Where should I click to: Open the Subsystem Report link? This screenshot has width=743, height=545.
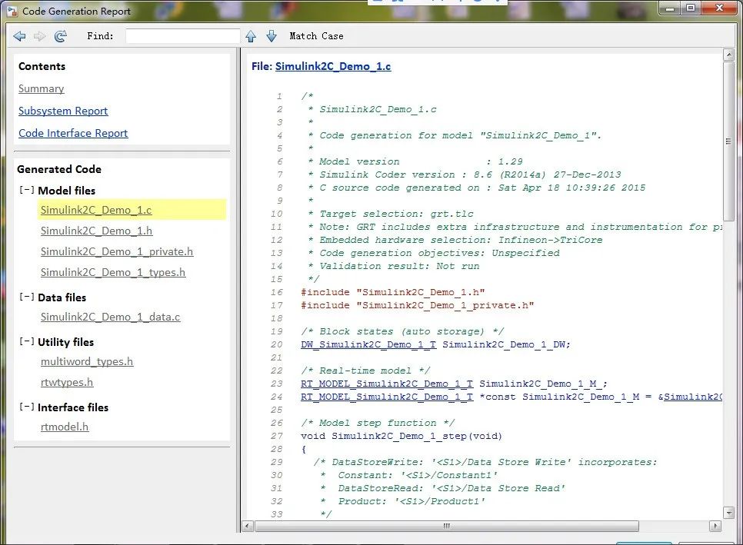tap(63, 111)
